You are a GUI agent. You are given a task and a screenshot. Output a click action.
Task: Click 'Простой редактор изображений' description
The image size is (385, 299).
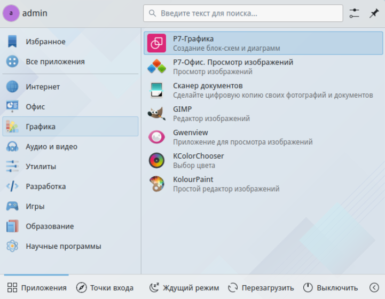226,189
